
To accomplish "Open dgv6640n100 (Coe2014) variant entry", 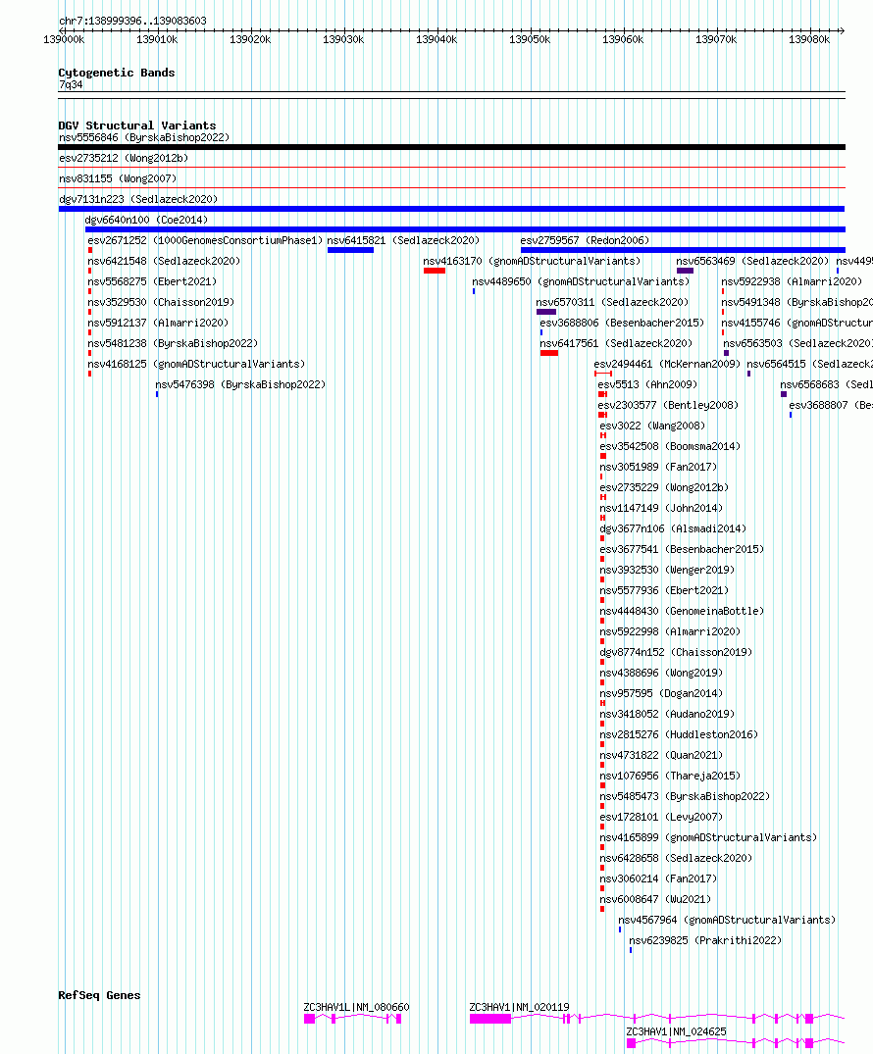I will point(146,220).
